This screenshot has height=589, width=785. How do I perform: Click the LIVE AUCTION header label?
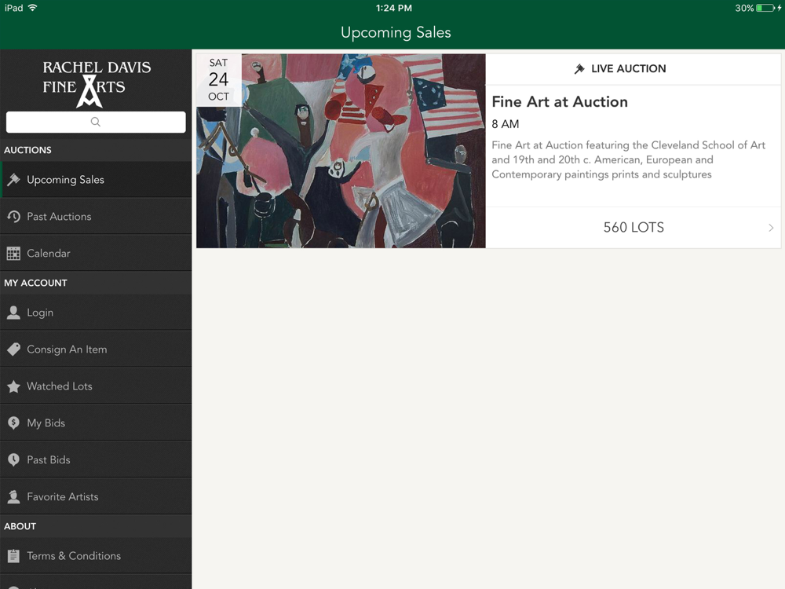coord(628,68)
